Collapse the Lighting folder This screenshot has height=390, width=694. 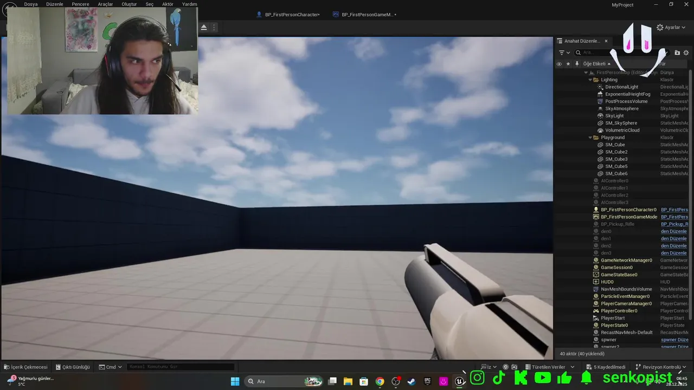[590, 80]
